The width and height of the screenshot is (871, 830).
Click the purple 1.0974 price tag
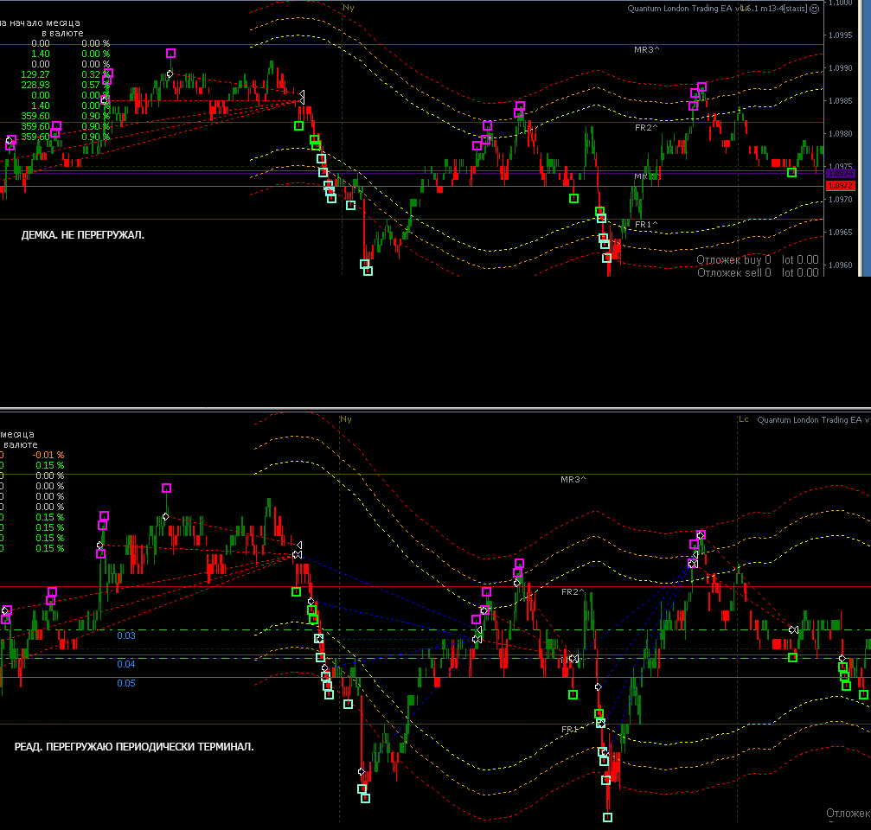pos(841,174)
